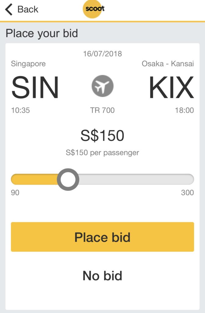Tap the gray airplane icon

pos(102,86)
